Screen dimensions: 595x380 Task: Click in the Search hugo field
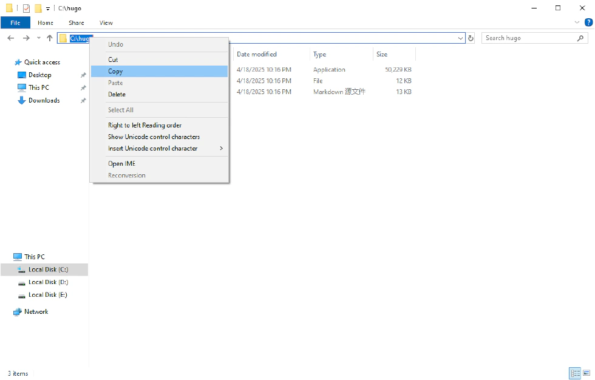coord(528,38)
